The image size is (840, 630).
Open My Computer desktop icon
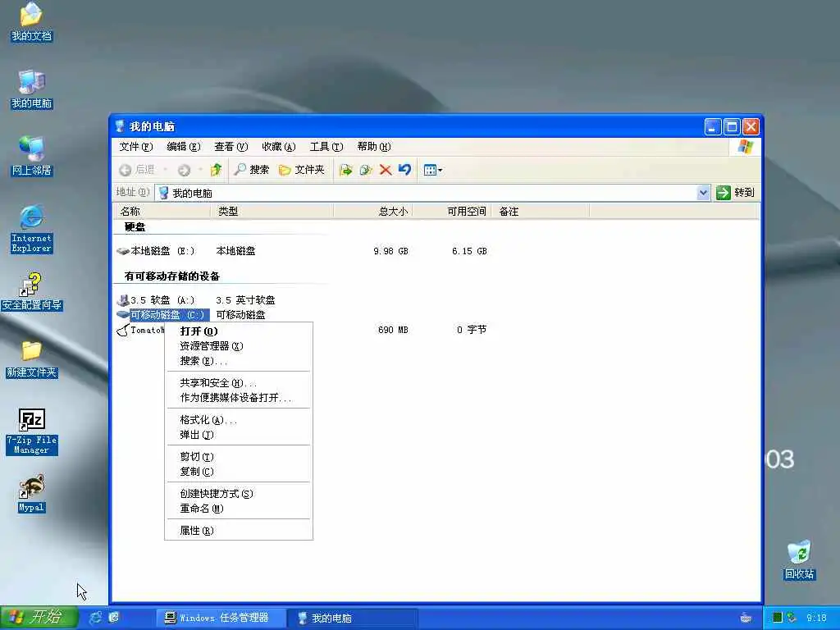point(31,89)
